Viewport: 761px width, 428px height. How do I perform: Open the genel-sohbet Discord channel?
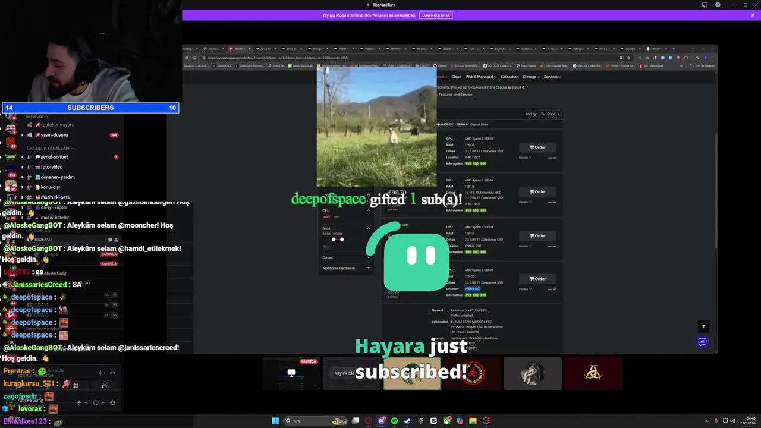(54, 157)
